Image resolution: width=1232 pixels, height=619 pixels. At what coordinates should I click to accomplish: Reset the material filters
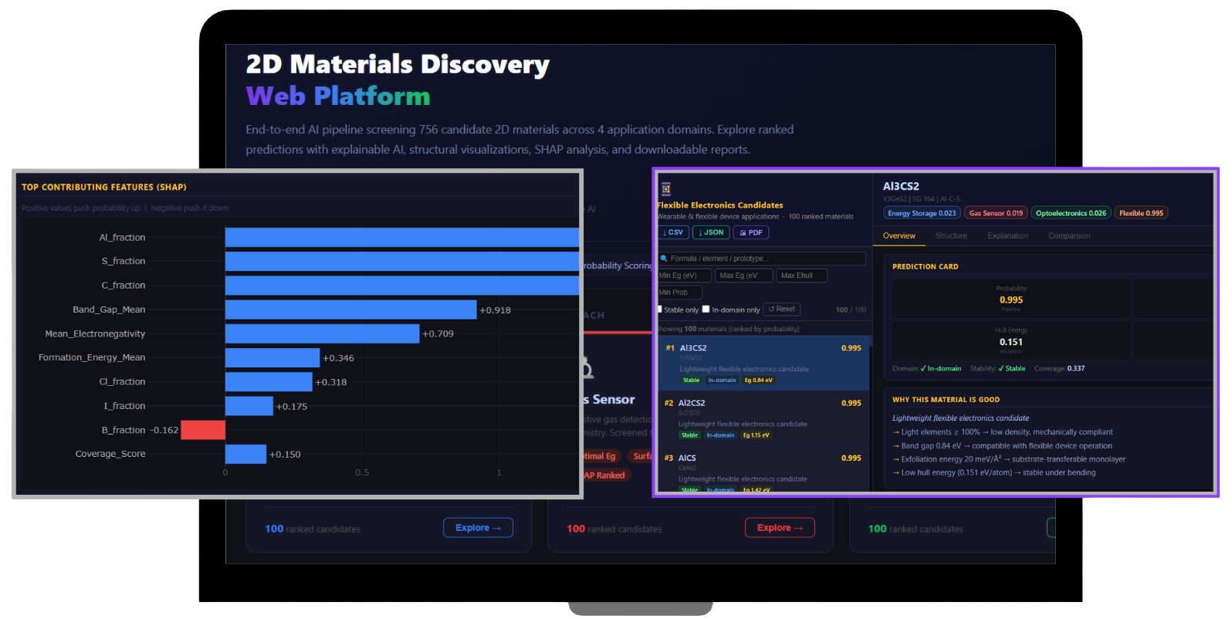(x=782, y=309)
